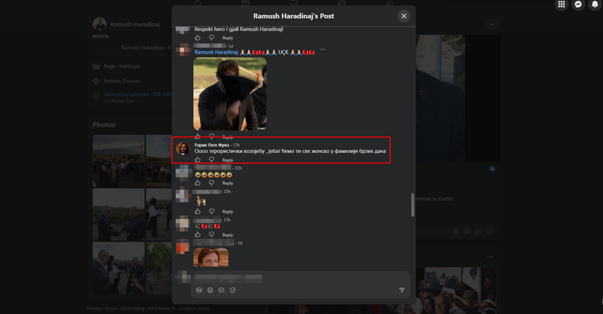Screen dimensions: 603x314
Task: Open GIF picker in comment box
Action: click(x=221, y=290)
